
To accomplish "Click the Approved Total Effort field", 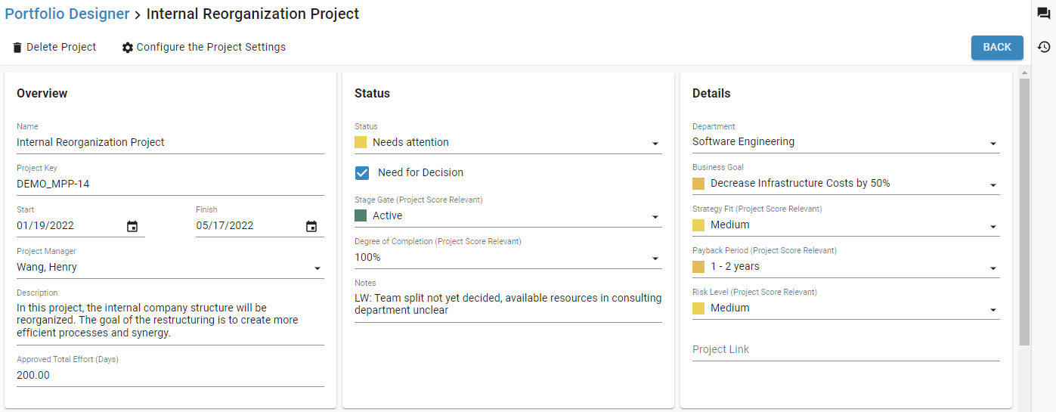I will [x=170, y=375].
